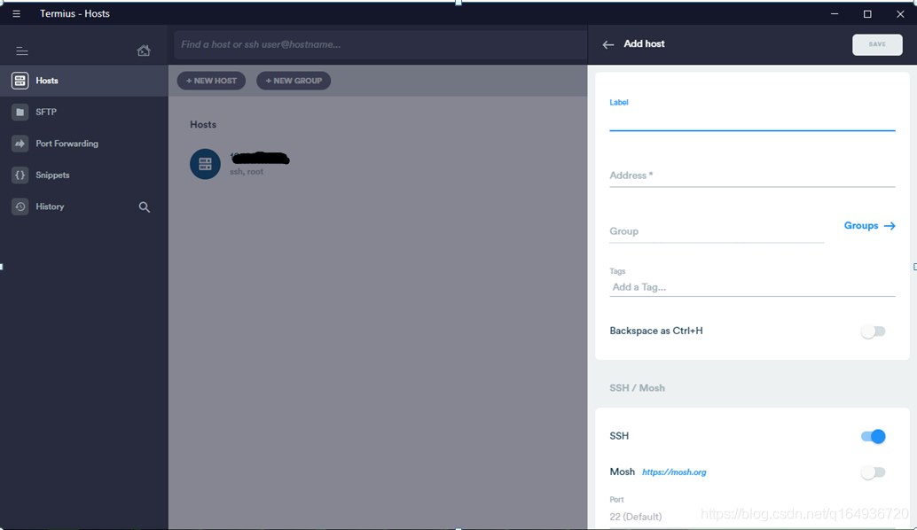Collapse the sidebar with three-line icon

(x=21, y=51)
